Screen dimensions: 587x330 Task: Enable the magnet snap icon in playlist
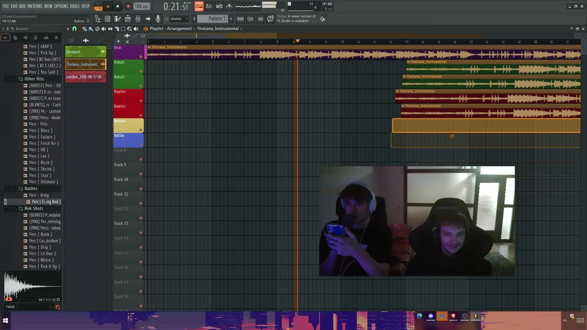pyautogui.click(x=74, y=29)
